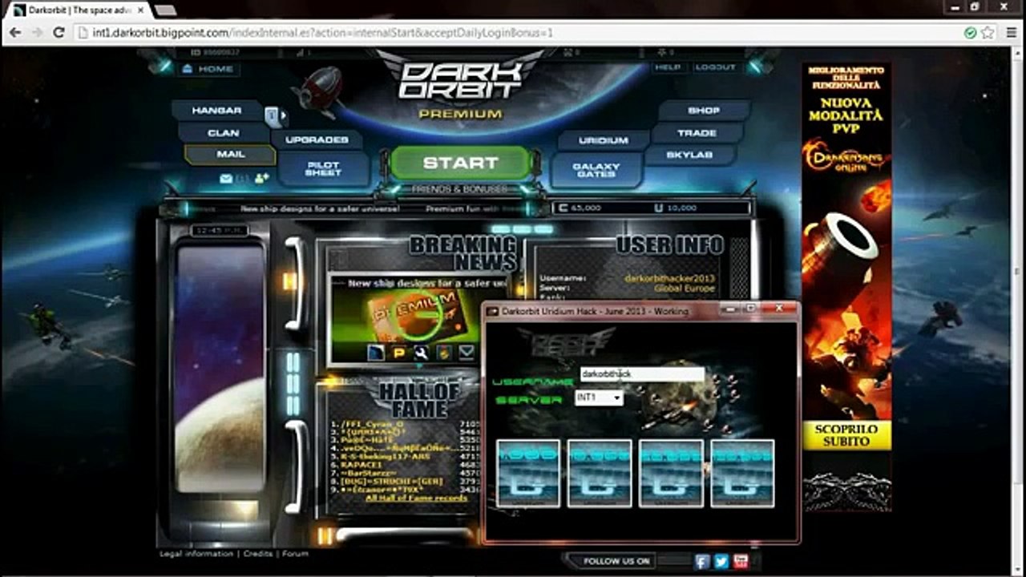Minimize the Uridium Hack window
The height and width of the screenshot is (577, 1026).
pyautogui.click(x=729, y=309)
